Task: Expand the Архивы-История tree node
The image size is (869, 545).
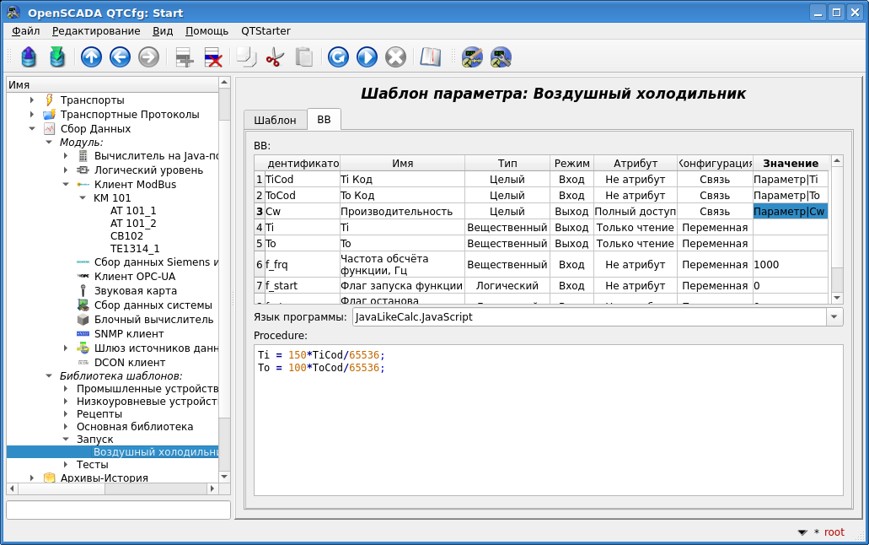Action: 32,478
